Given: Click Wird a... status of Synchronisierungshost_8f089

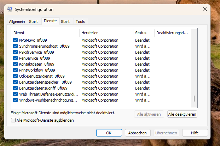Looking at the screenshot, I should click(x=143, y=46).
